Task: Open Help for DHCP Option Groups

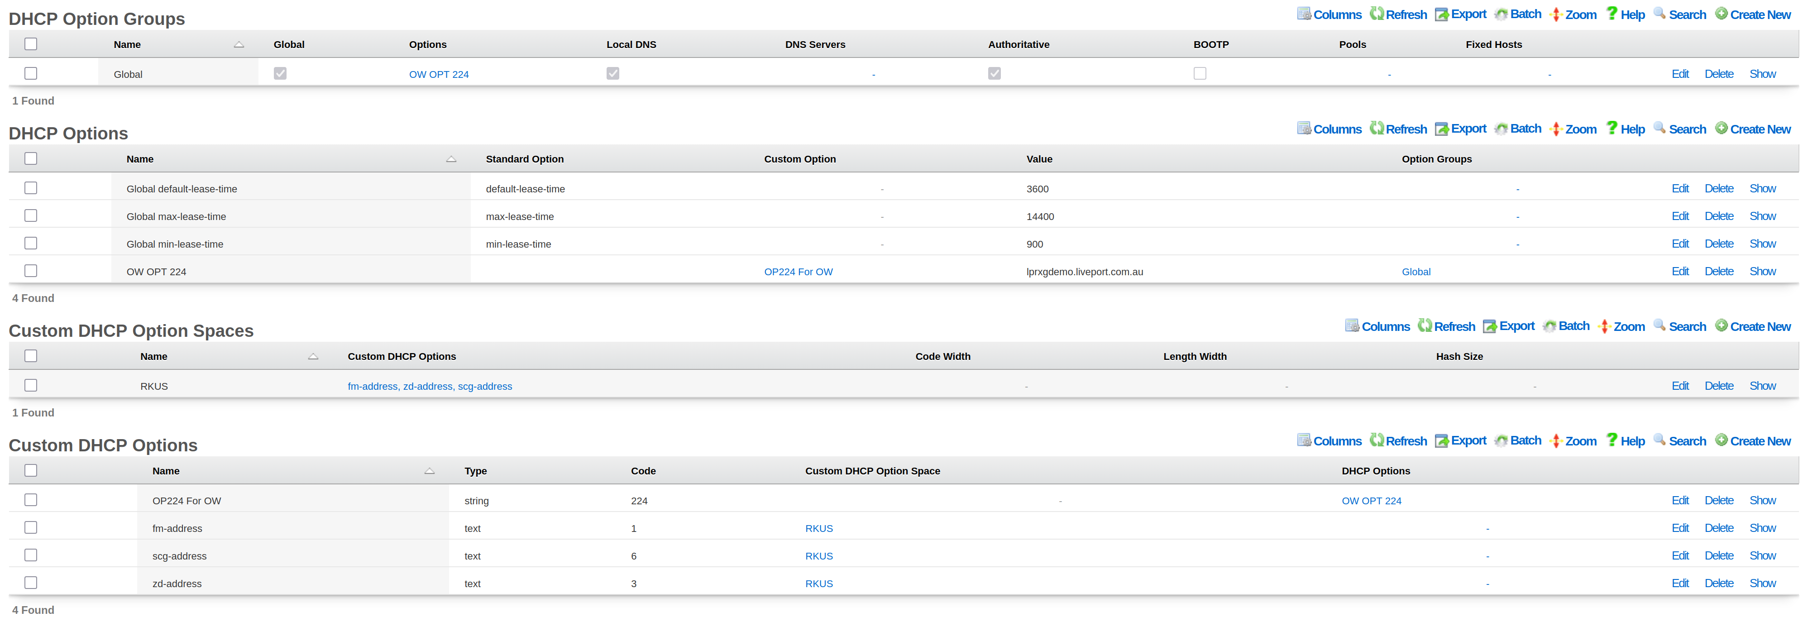Action: click(x=1625, y=14)
